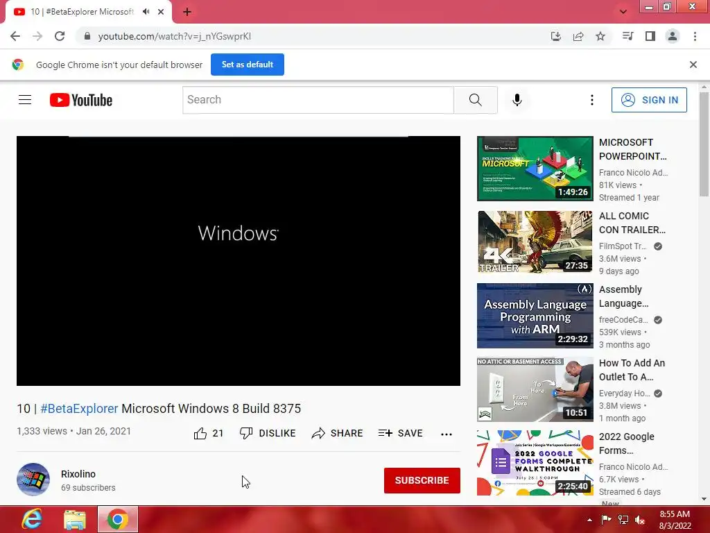Click the network tray icon
710x533 pixels.
623,520
